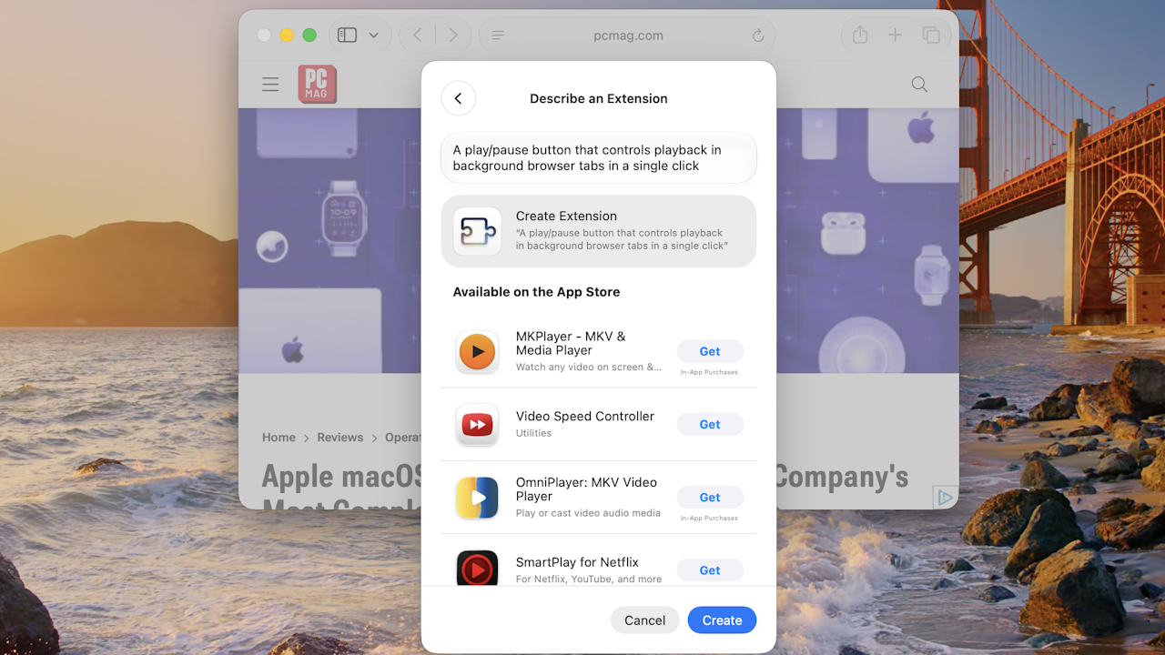This screenshot has width=1165, height=655.
Task: Open PCMag hamburger menu
Action: [x=270, y=85]
